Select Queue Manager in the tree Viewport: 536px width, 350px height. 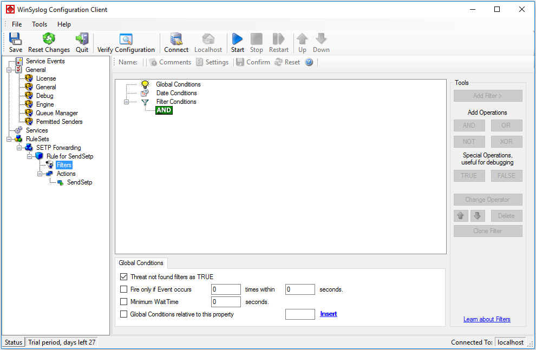click(x=57, y=113)
